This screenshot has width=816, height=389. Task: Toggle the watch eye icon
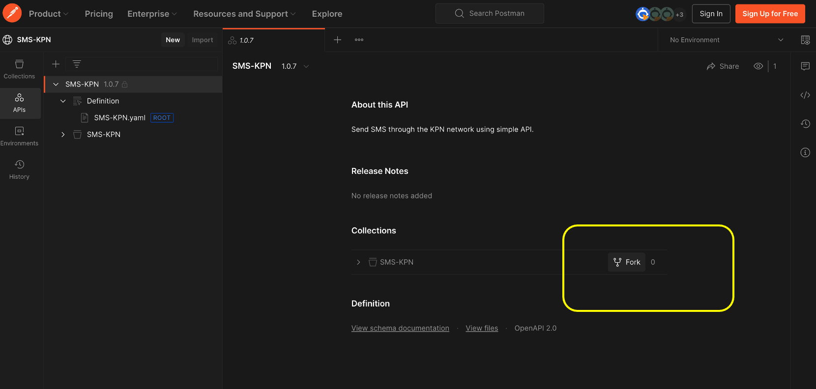pos(758,66)
